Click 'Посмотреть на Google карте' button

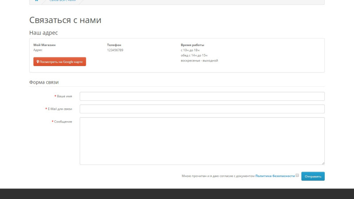click(60, 61)
